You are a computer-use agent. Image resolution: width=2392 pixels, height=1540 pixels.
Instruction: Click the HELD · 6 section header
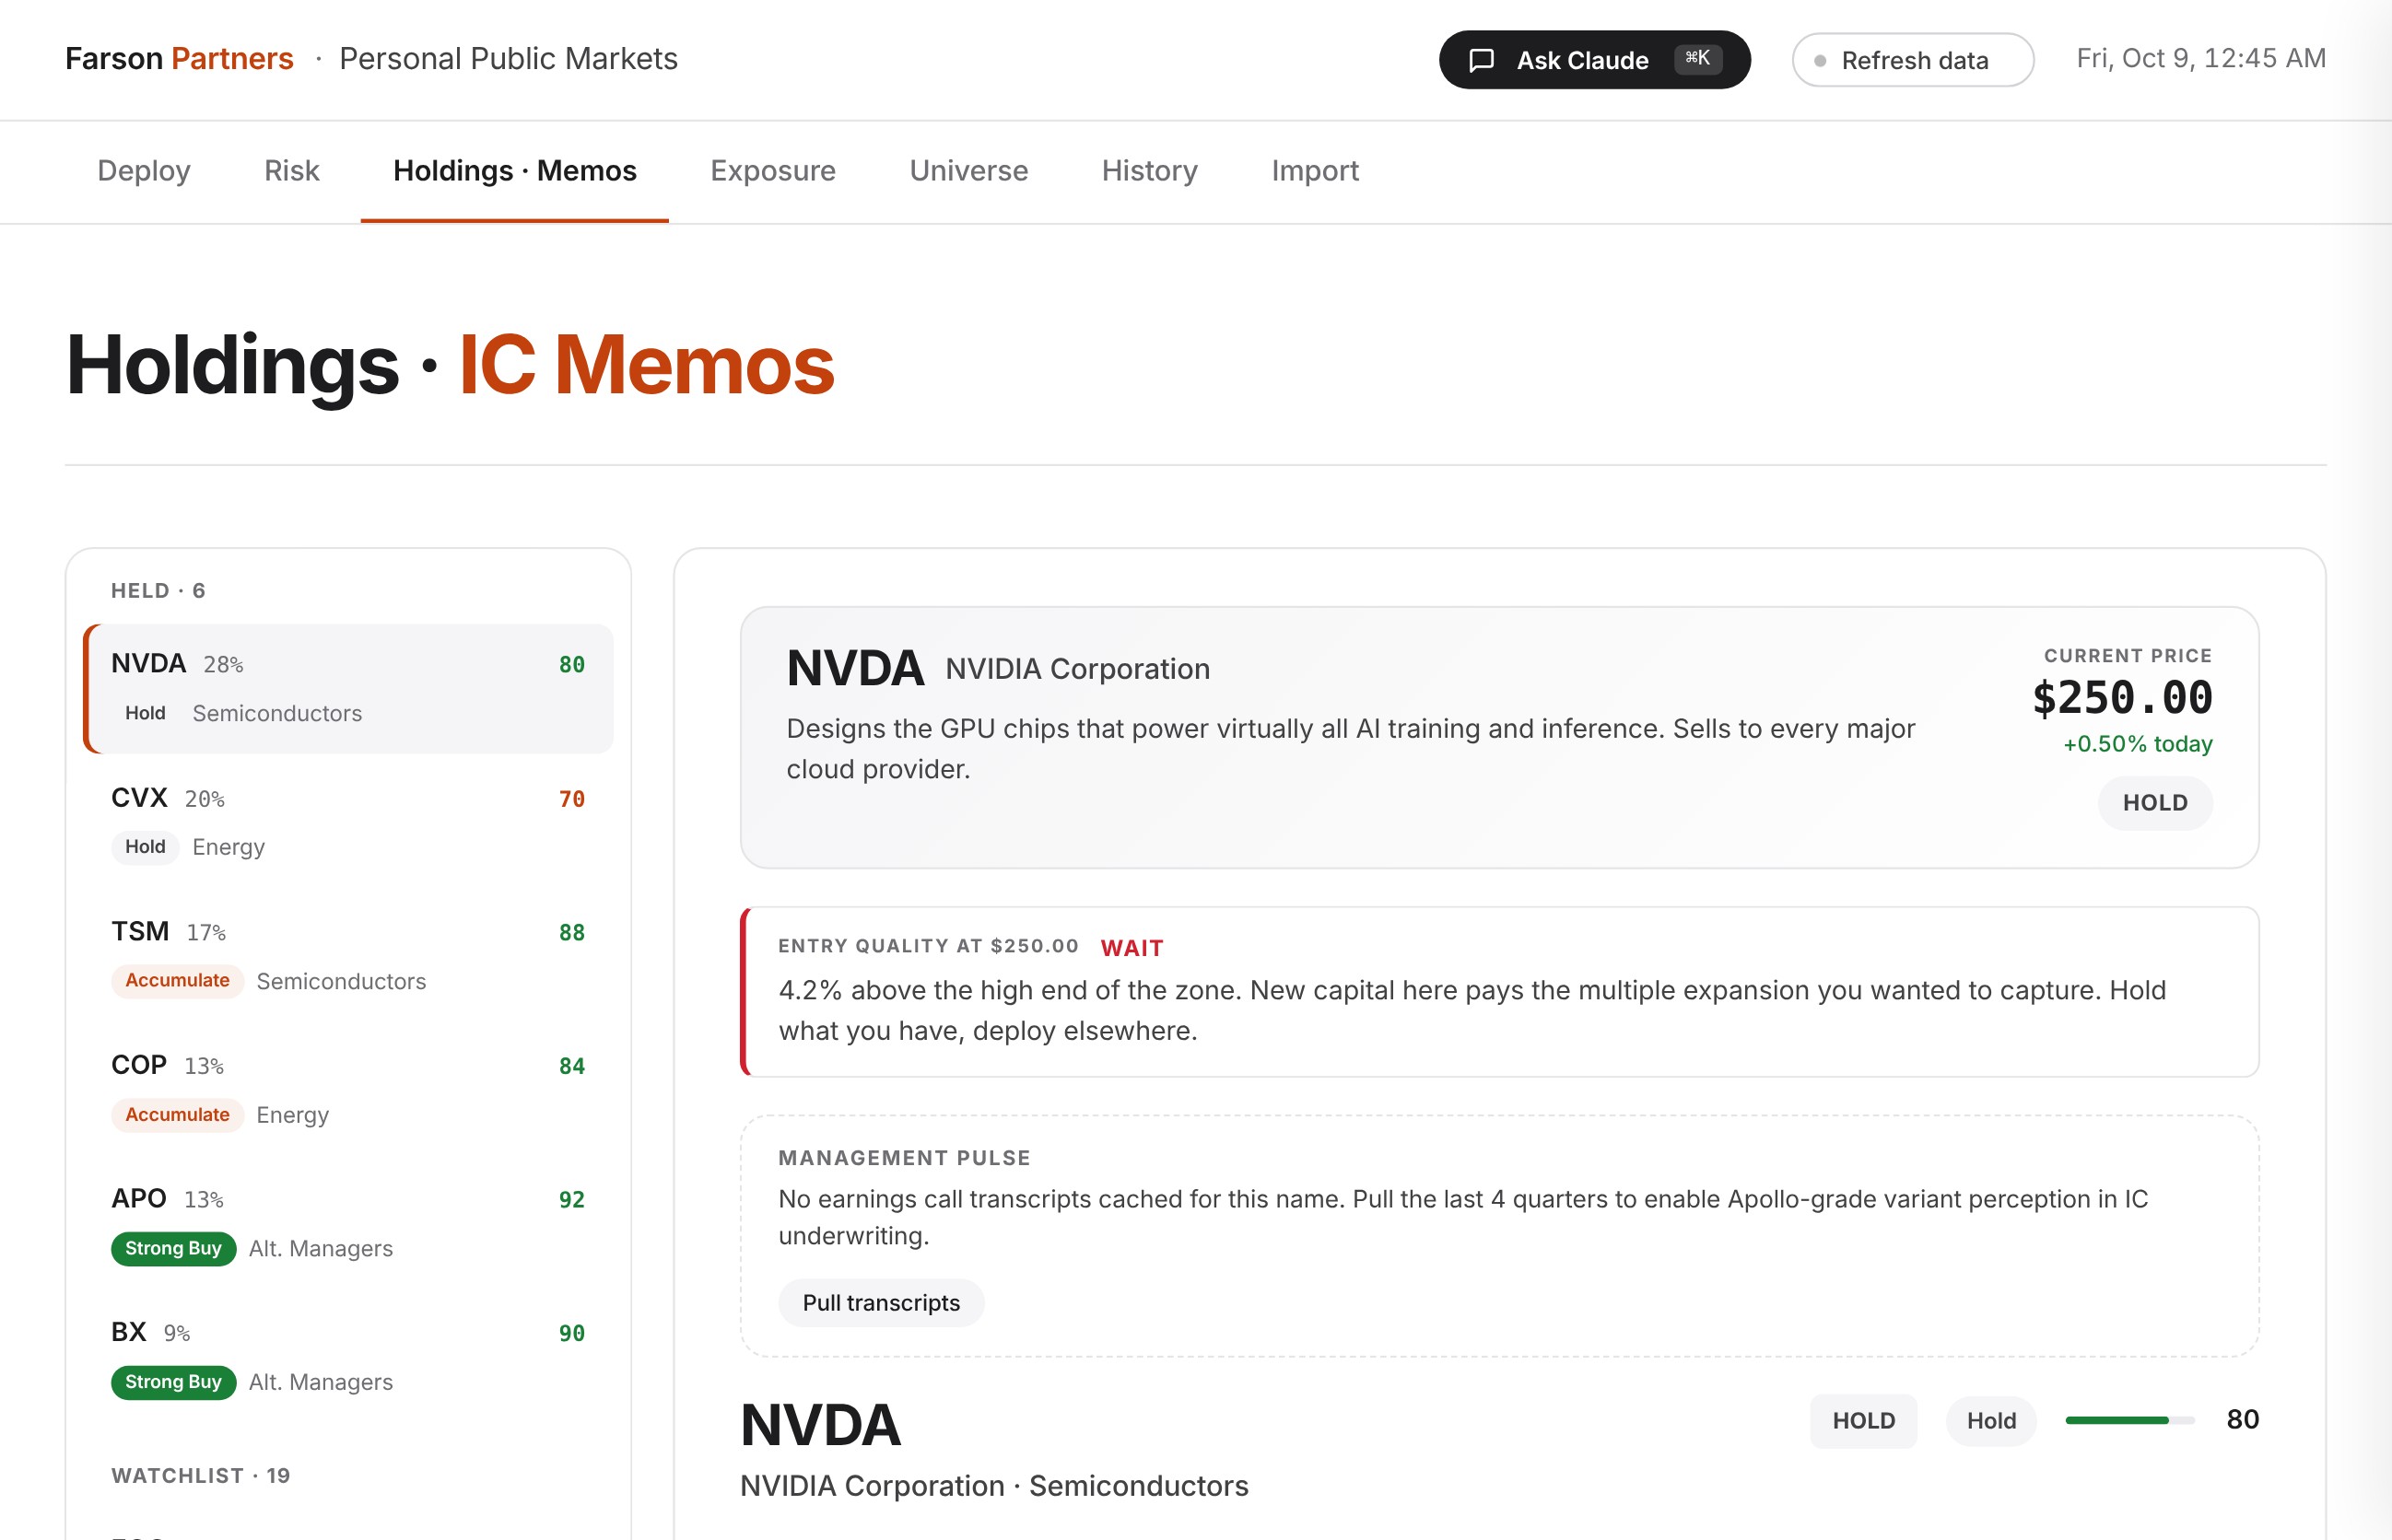click(158, 591)
